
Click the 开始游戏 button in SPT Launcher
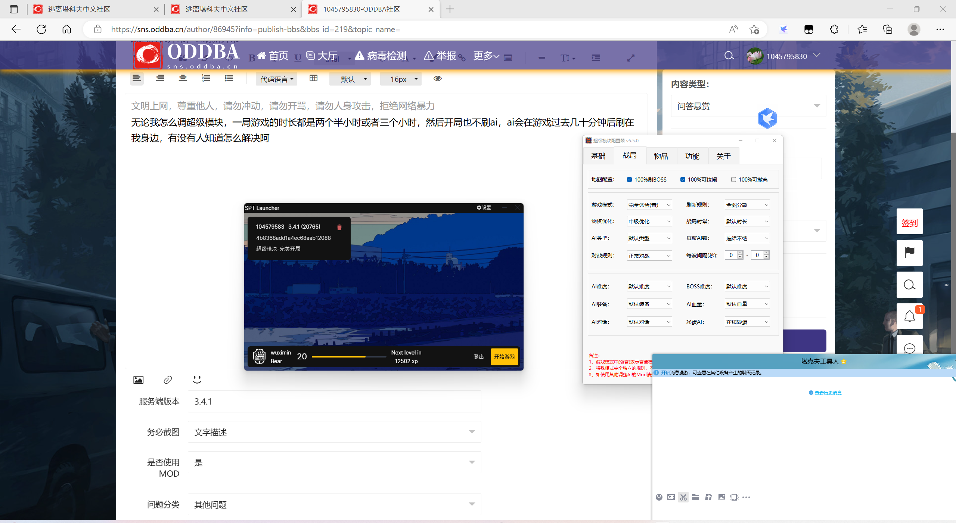click(504, 356)
